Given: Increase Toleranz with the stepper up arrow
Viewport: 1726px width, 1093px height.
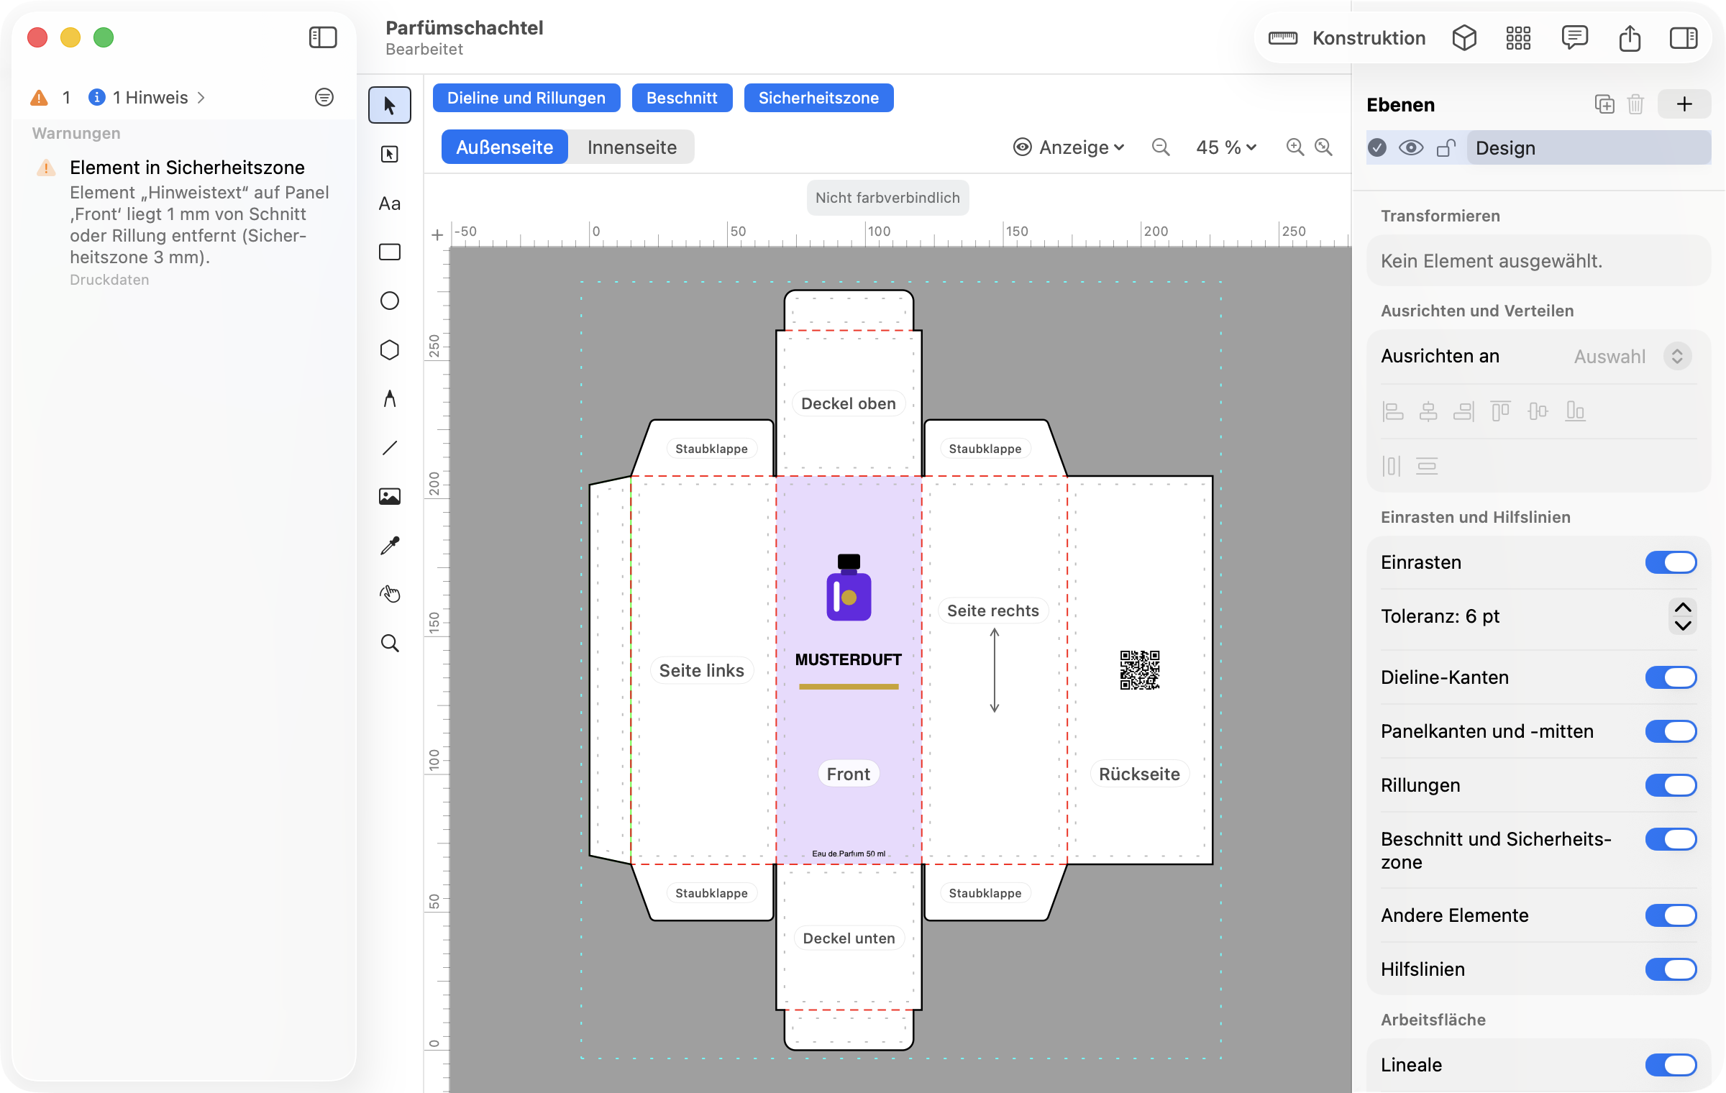Looking at the screenshot, I should coord(1682,608).
